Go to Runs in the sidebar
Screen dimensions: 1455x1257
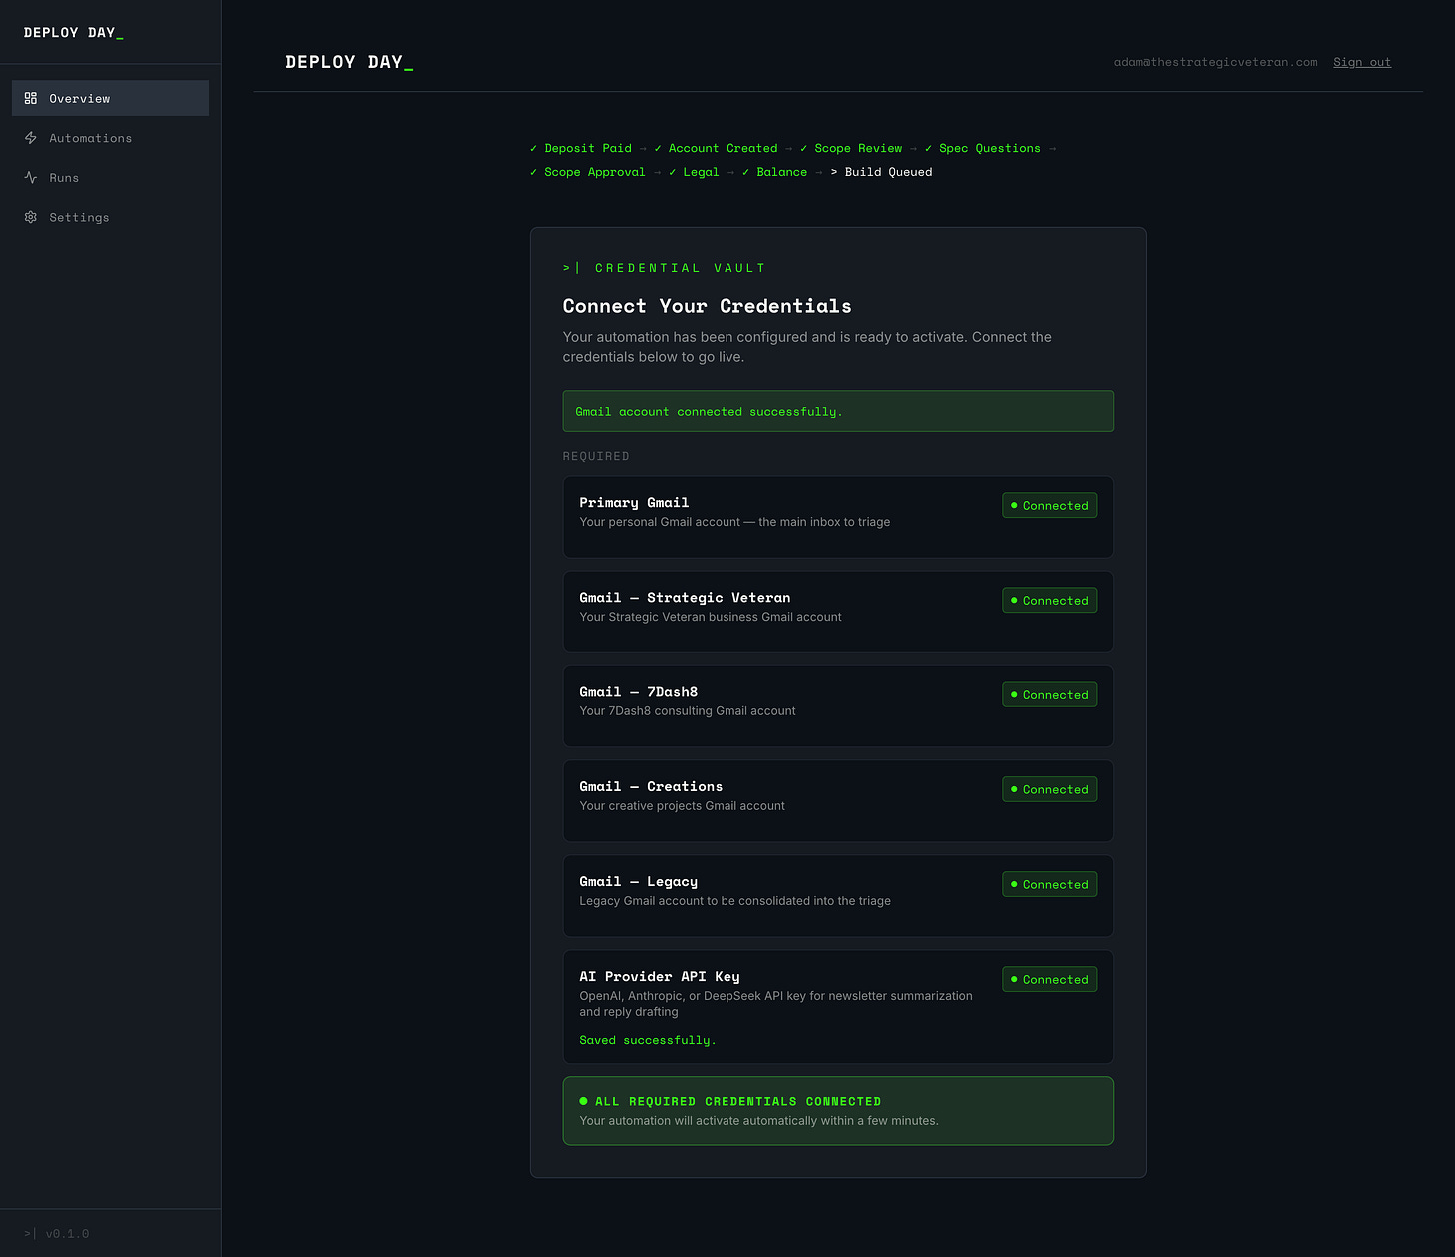tap(110, 177)
